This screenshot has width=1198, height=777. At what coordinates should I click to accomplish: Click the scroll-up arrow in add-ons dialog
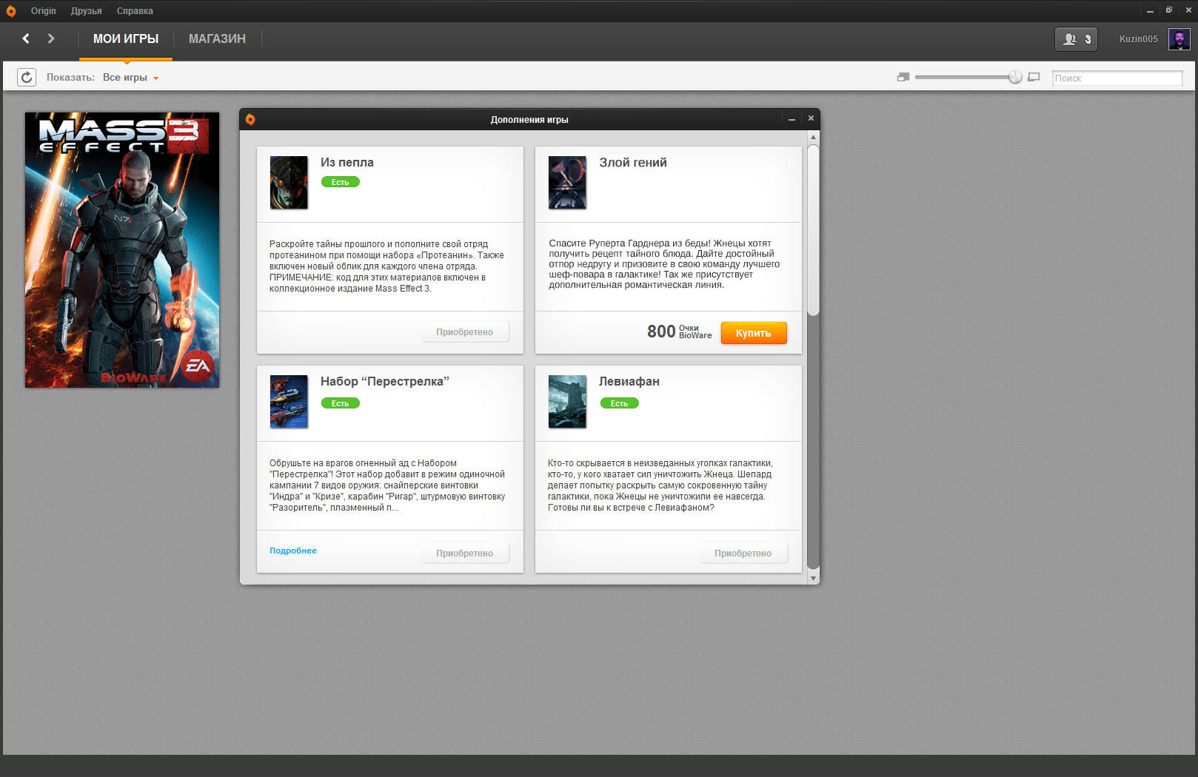[813, 137]
